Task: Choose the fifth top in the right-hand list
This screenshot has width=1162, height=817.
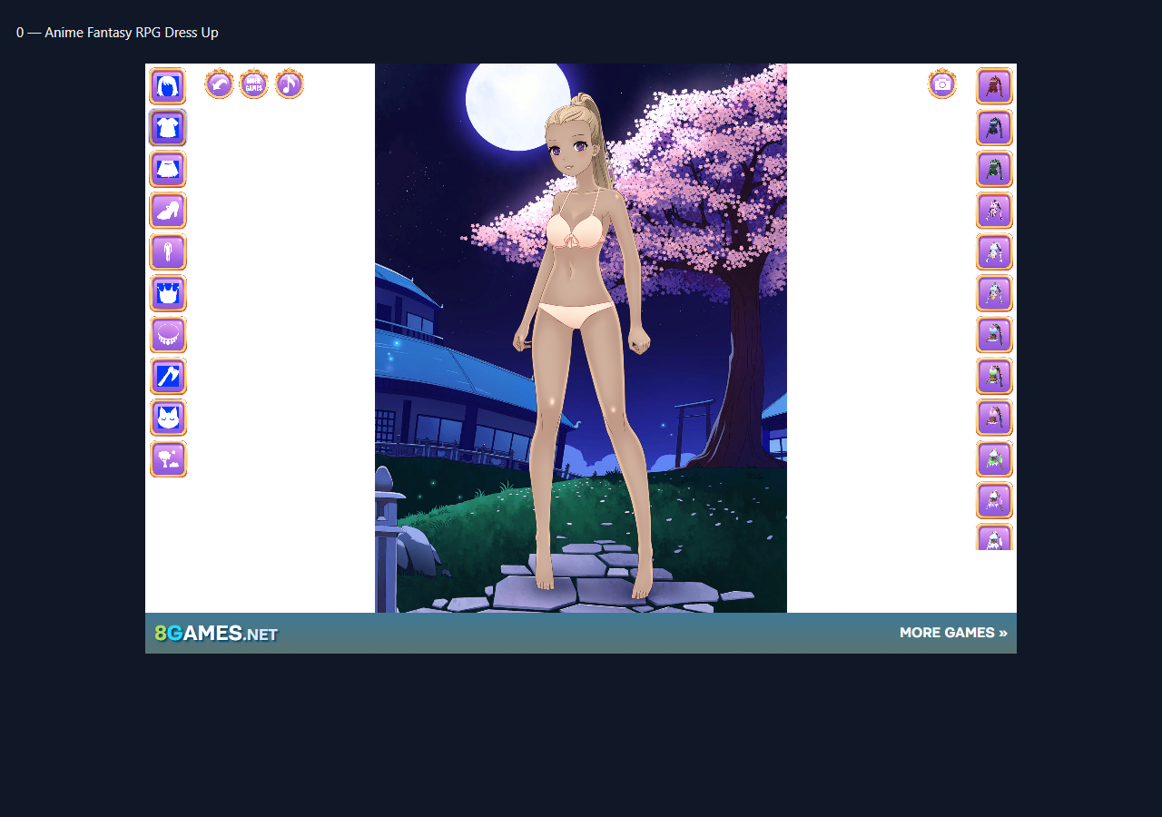Action: coord(995,252)
